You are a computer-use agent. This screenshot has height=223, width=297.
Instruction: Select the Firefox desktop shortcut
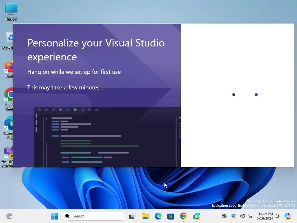9,69
